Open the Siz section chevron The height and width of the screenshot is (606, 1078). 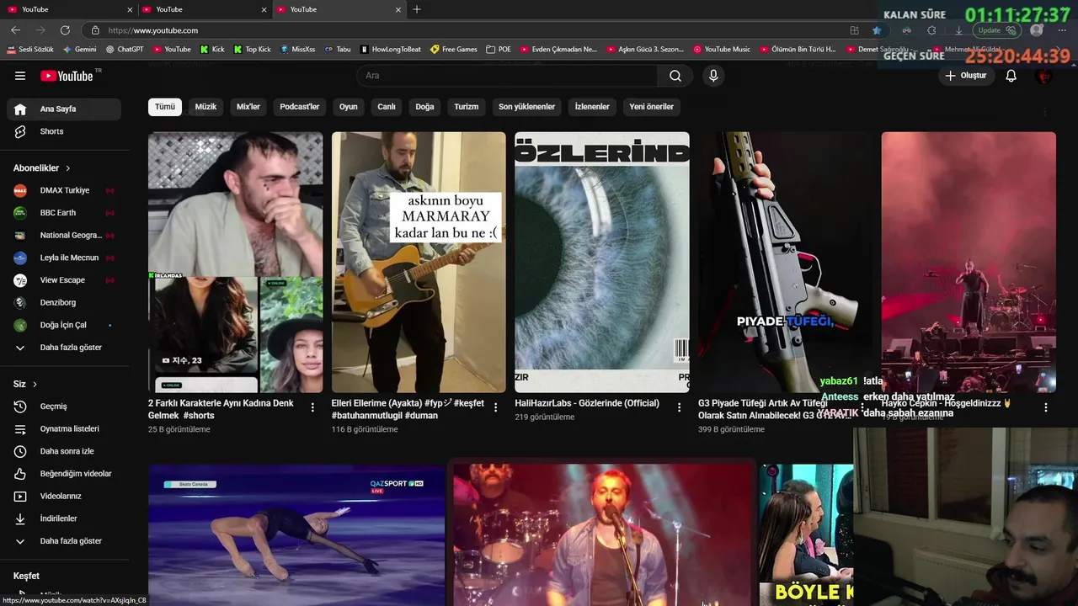point(35,384)
